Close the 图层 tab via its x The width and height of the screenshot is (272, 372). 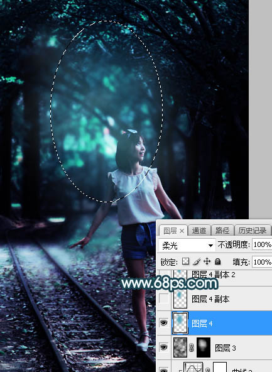tap(182, 231)
